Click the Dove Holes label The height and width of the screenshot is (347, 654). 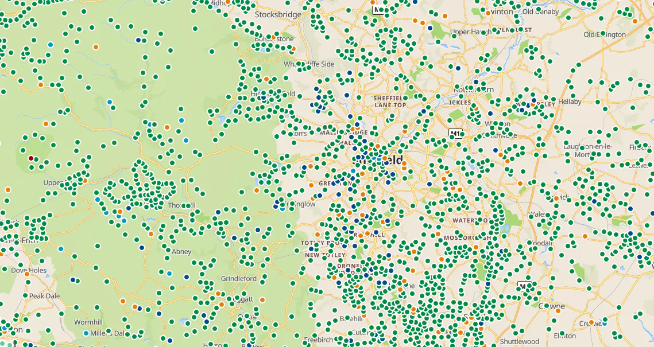coord(29,270)
